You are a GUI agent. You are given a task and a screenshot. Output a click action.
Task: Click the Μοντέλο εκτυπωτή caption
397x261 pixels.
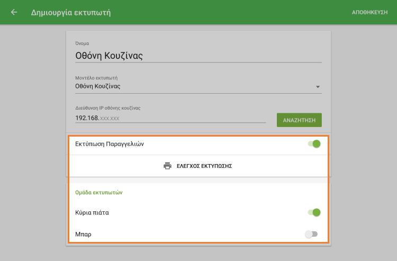tap(96, 77)
